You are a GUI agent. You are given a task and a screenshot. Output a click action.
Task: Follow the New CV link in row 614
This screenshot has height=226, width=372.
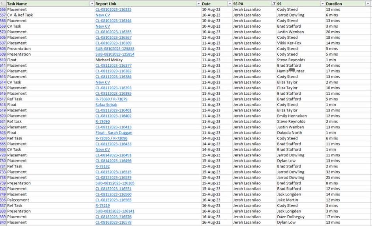pos(103,82)
